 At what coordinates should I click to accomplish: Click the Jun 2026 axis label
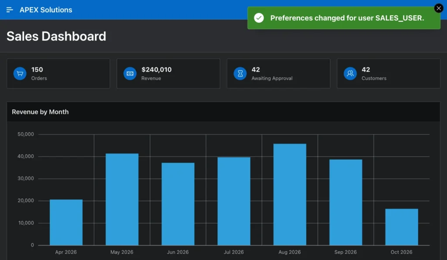point(178,252)
